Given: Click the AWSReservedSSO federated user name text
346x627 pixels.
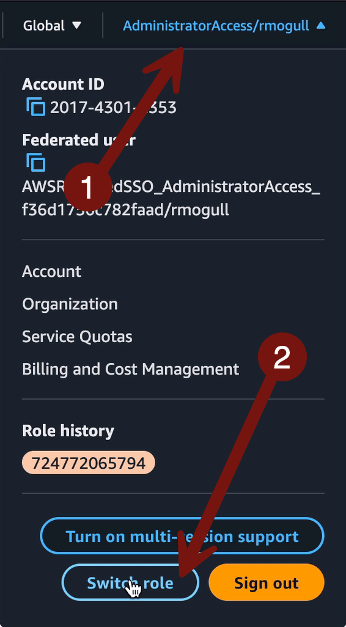Looking at the screenshot, I should coord(171,199).
